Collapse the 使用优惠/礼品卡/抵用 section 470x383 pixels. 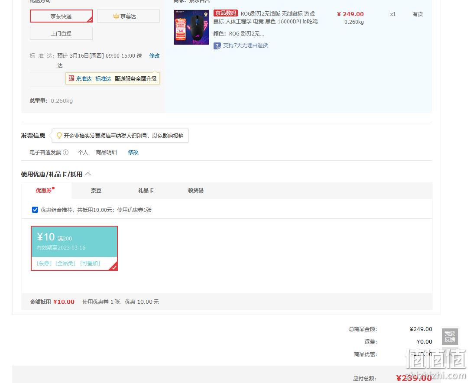click(88, 174)
